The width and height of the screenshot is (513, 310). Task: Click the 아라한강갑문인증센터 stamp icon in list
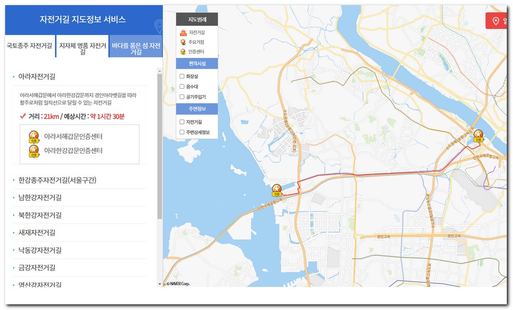34,151
